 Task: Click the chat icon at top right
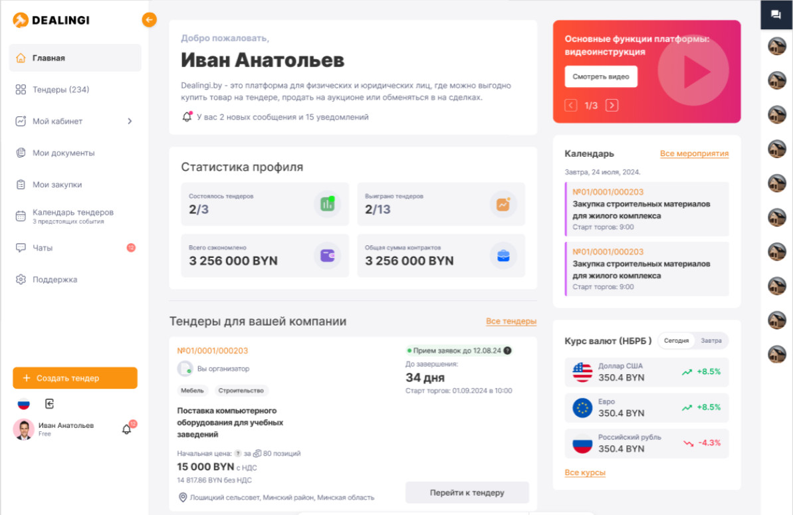pyautogui.click(x=776, y=15)
